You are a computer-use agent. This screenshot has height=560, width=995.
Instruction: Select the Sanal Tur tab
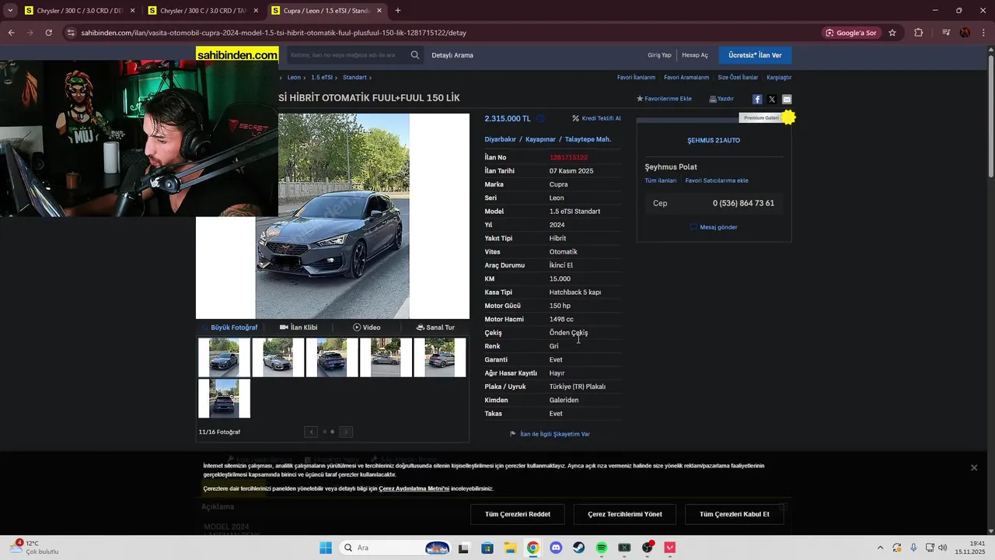coord(435,327)
